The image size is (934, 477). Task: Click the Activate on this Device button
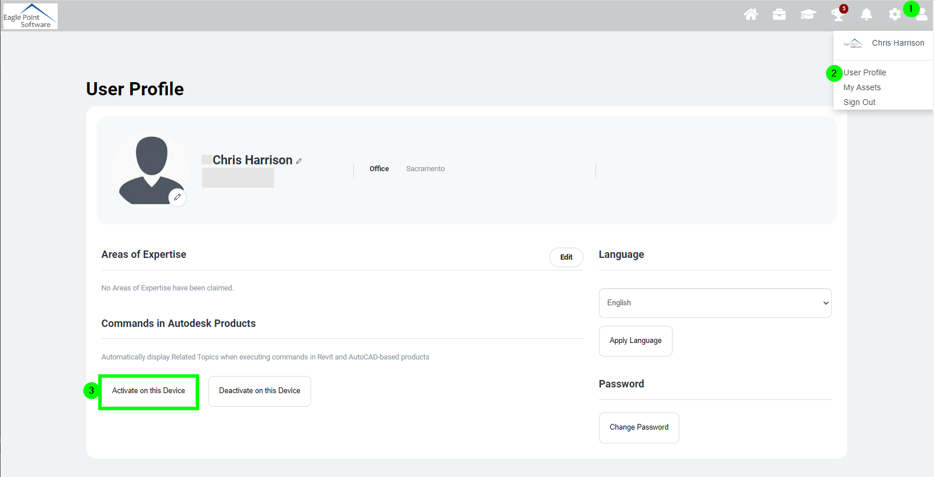point(148,391)
